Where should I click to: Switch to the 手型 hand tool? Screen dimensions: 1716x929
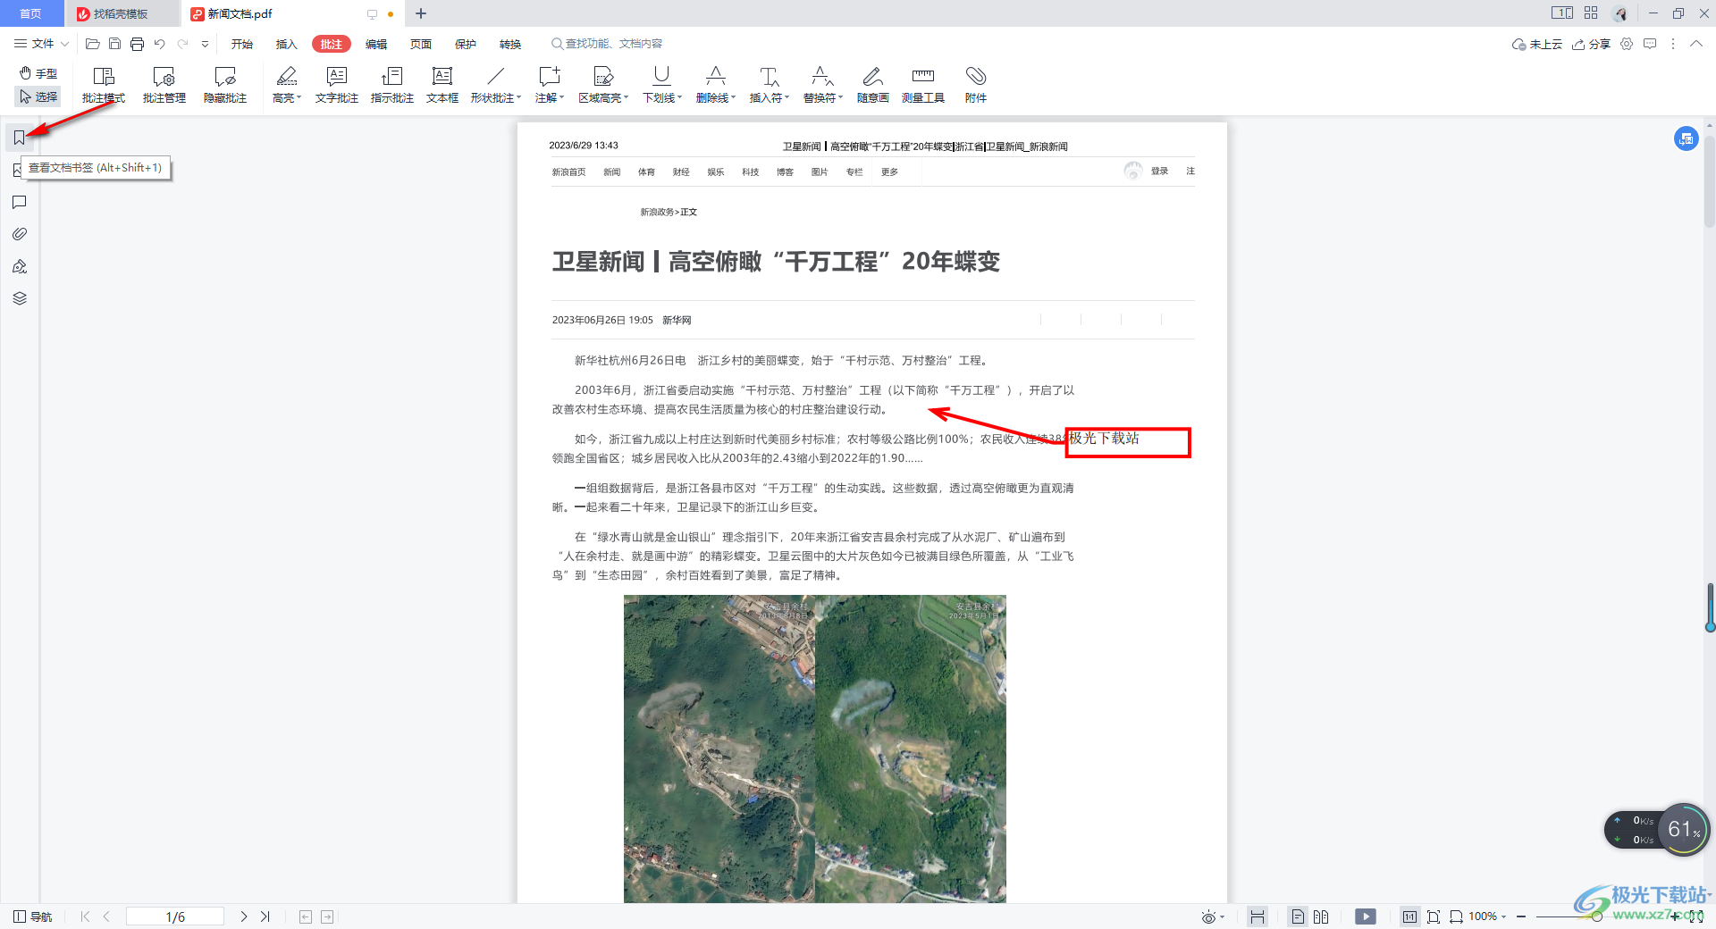38,73
